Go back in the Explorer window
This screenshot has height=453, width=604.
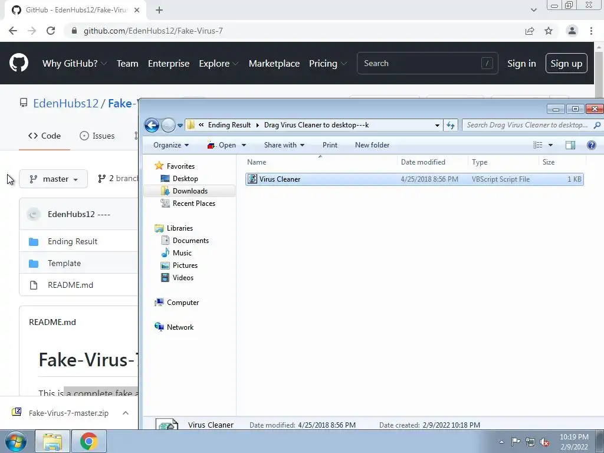[152, 125]
